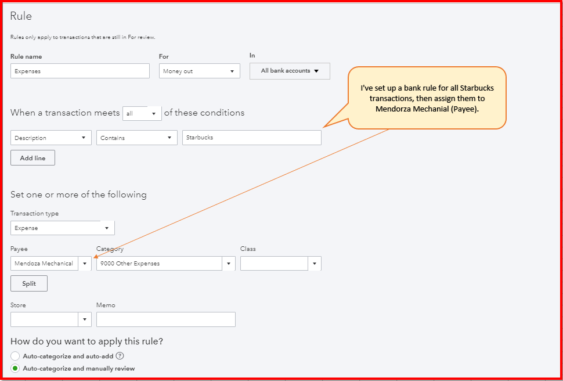Click the Rule name text field
Viewport: 563px width, 381px height.
point(80,71)
